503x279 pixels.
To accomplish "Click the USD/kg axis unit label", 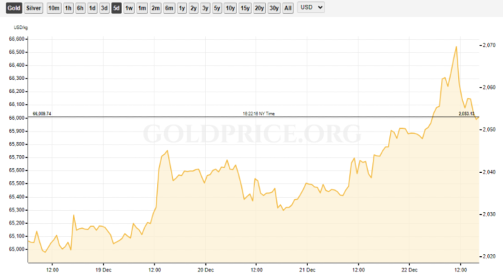I will [21, 28].
